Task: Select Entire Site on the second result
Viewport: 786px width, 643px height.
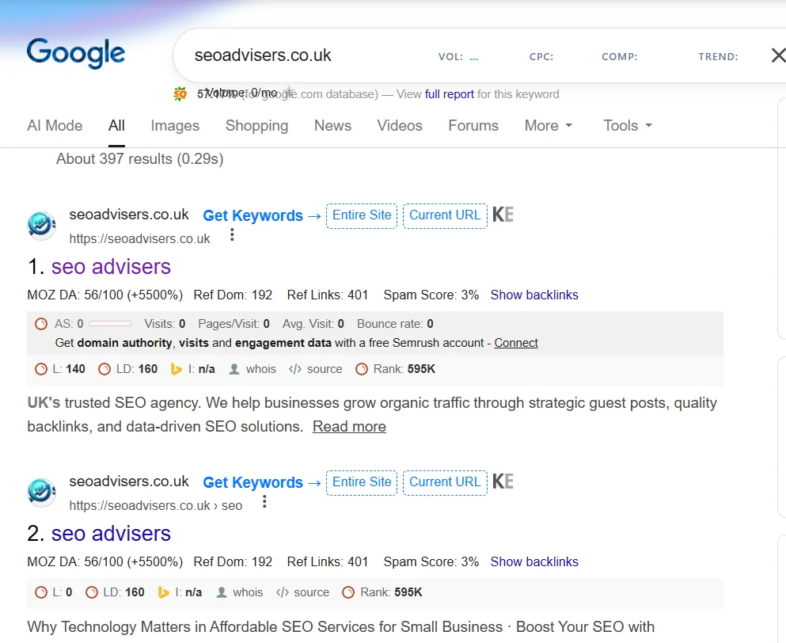Action: point(361,482)
